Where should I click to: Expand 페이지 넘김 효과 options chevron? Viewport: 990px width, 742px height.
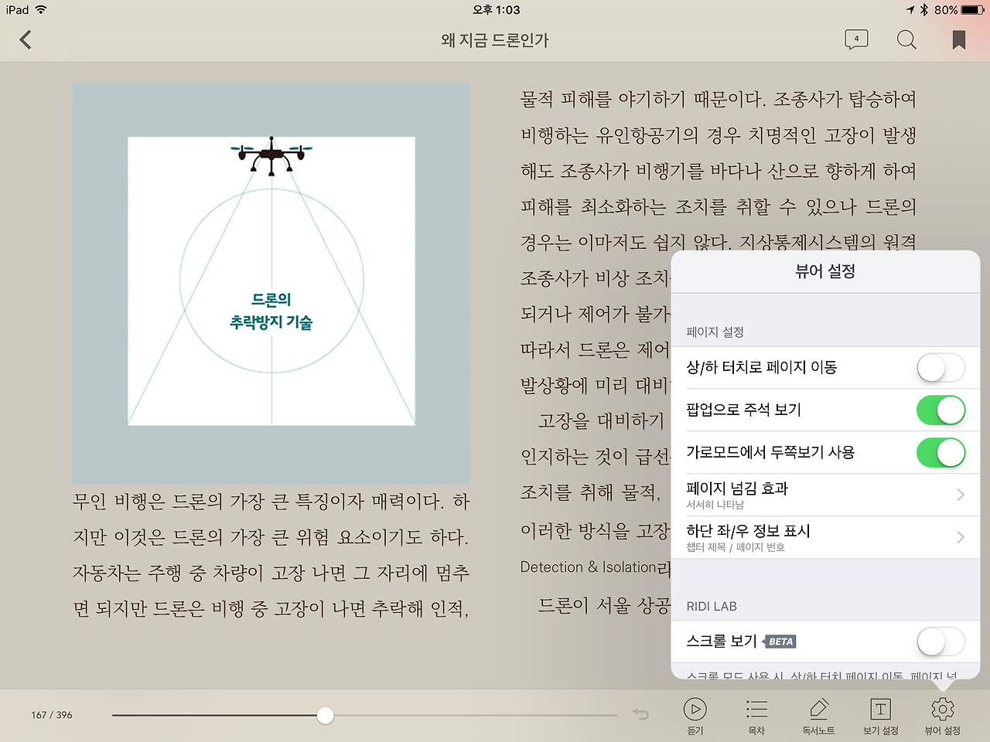coord(961,495)
